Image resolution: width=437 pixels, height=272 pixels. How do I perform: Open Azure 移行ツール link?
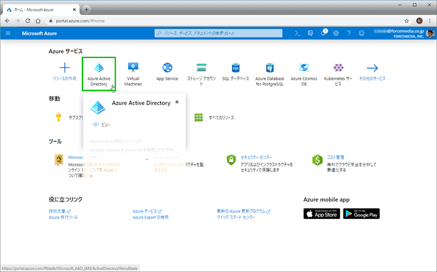(x=63, y=217)
